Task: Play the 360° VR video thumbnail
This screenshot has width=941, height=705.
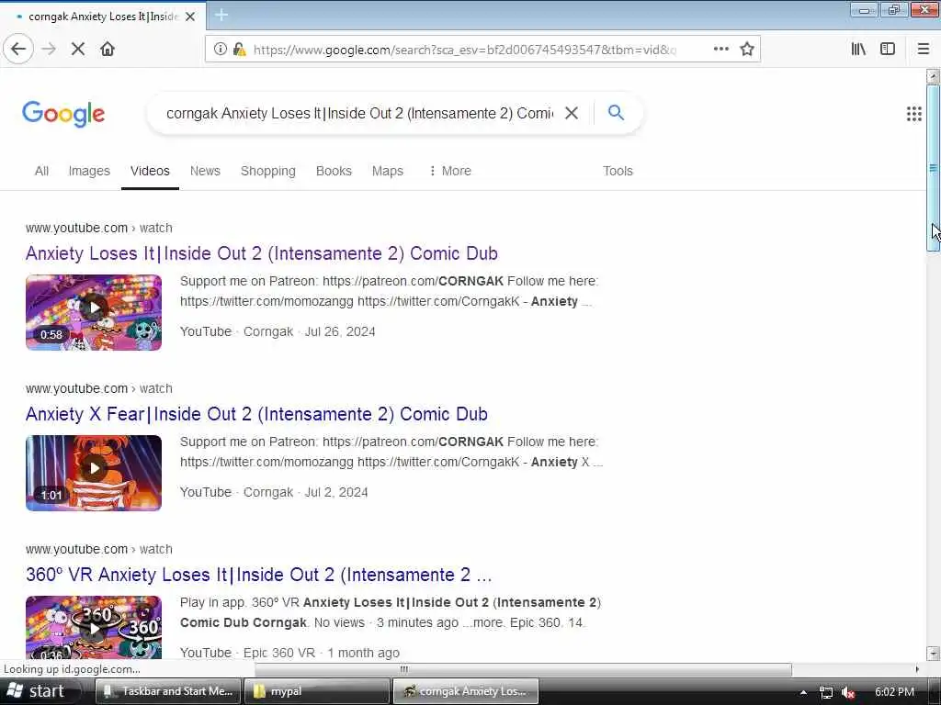Action: click(x=94, y=627)
